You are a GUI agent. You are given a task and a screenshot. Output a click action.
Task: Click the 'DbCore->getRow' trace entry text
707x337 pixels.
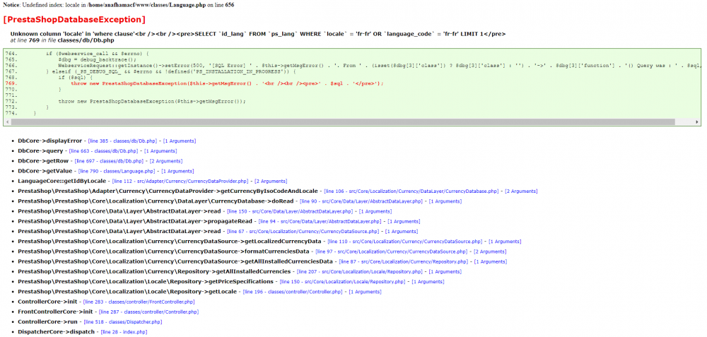click(x=43, y=161)
